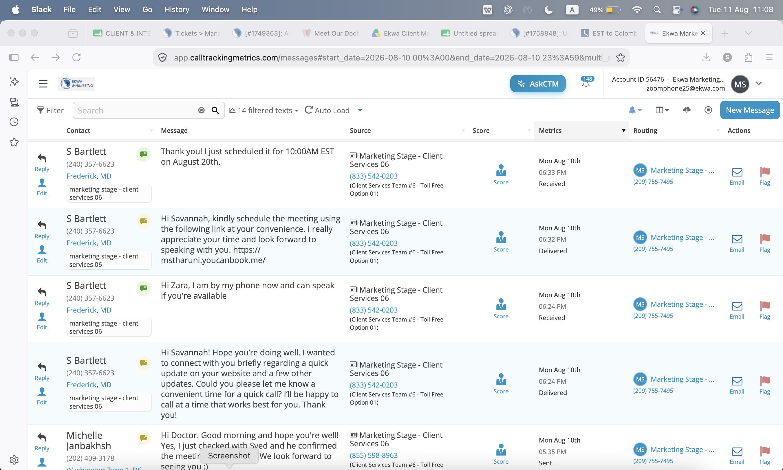Edit contact on the 06:33 PM Bartlett row

click(42, 188)
